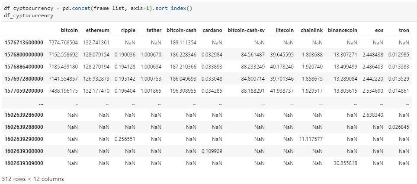Image resolution: width=417 pixels, height=184 pixels.
Task: Click the ripple column header
Action: coord(128,30)
